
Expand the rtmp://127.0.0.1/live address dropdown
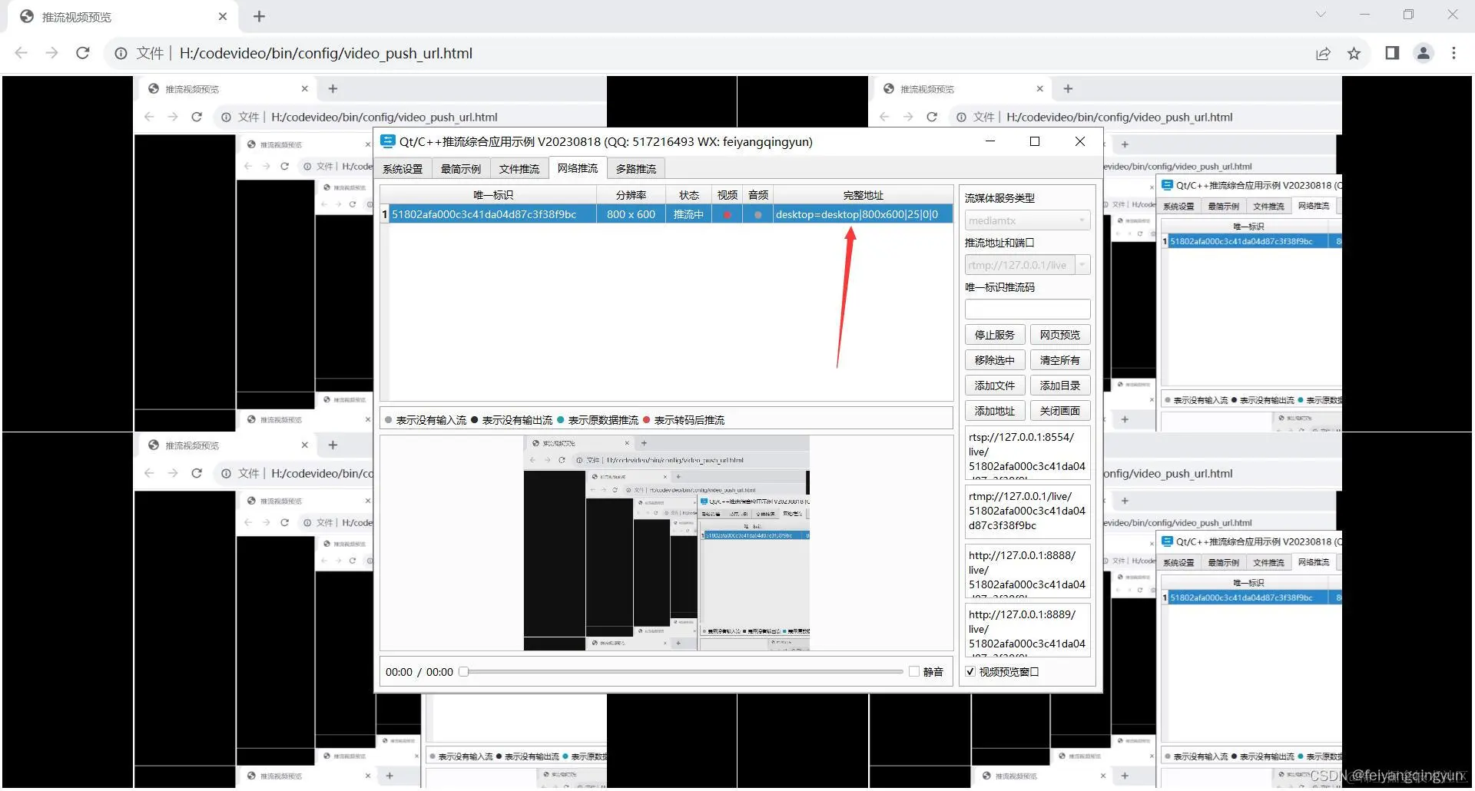(x=1082, y=266)
